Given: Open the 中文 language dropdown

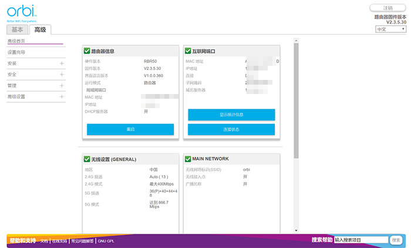Looking at the screenshot, I should (x=390, y=28).
